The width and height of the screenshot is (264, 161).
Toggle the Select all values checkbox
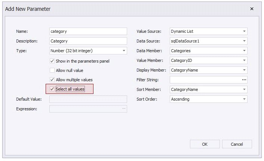(x=52, y=89)
